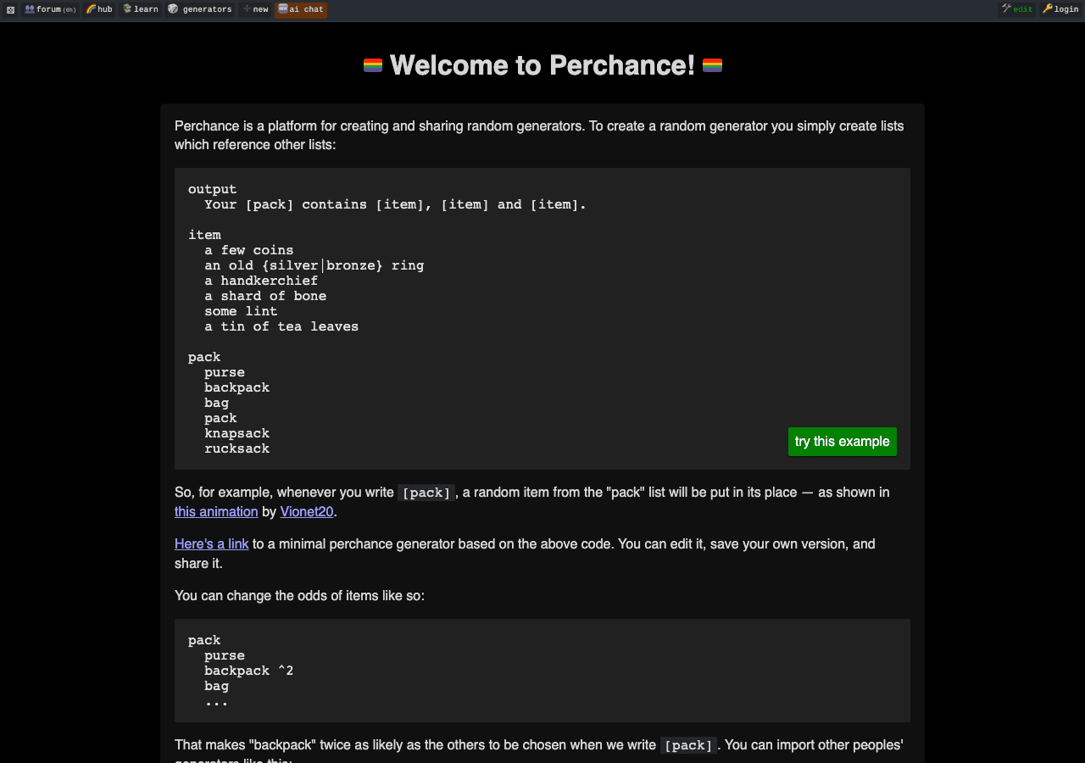Click the first code block showing output lists
The height and width of the screenshot is (763, 1085).
coord(542,318)
